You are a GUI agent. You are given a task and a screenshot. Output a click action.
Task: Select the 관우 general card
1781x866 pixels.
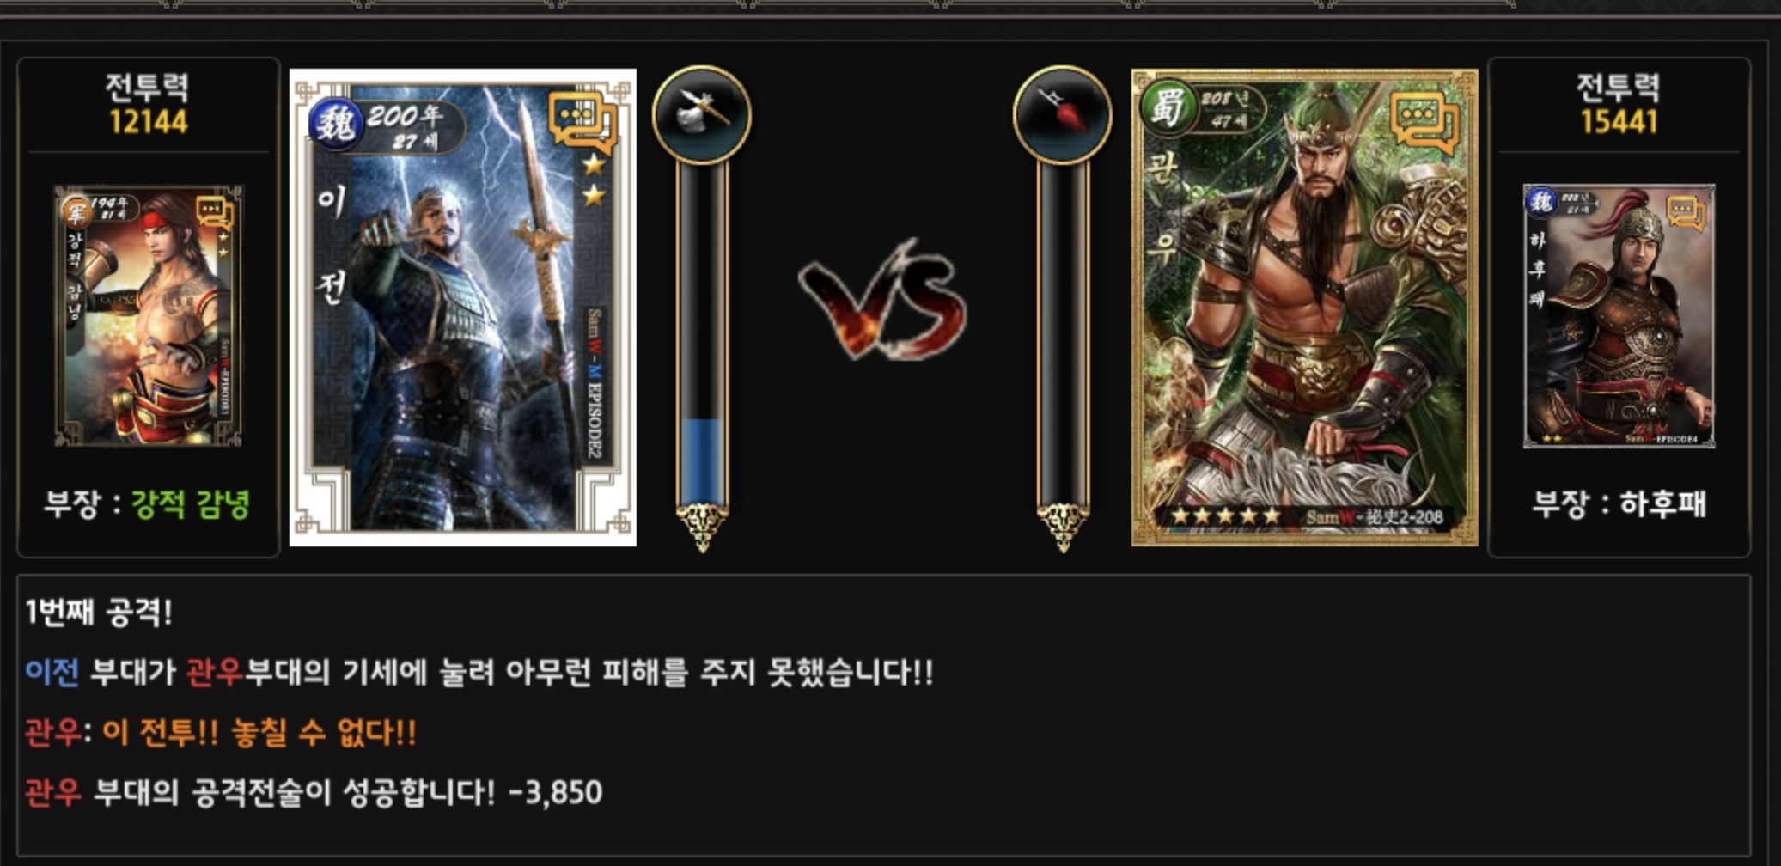click(x=1305, y=308)
